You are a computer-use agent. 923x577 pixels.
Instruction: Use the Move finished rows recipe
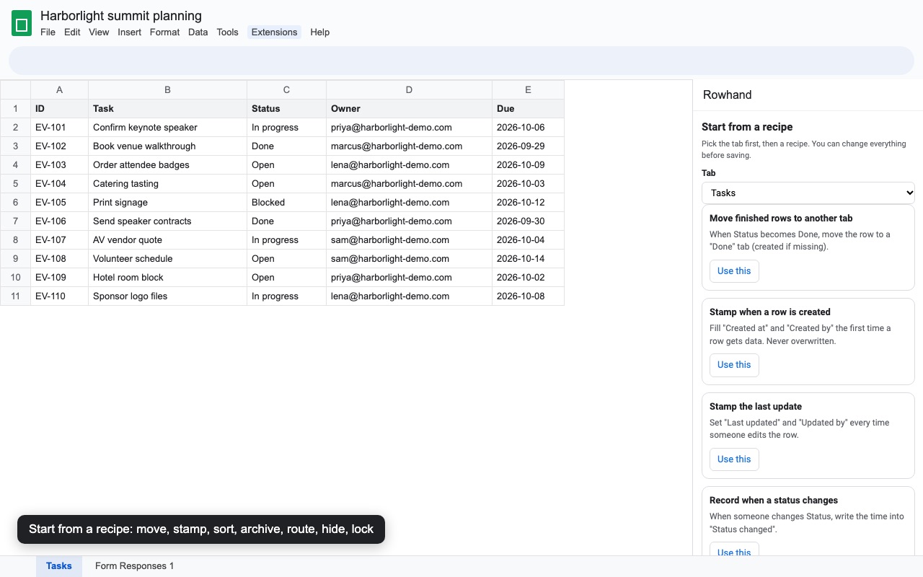(734, 271)
